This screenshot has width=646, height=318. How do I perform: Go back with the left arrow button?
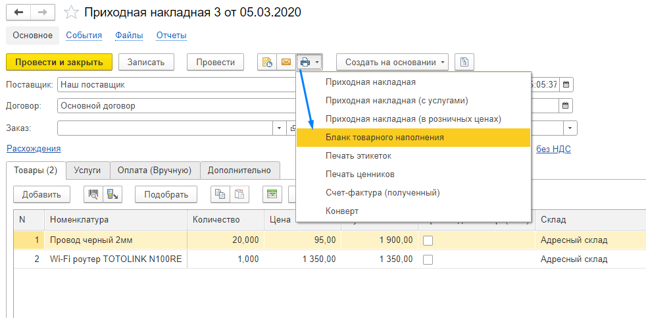click(18, 13)
